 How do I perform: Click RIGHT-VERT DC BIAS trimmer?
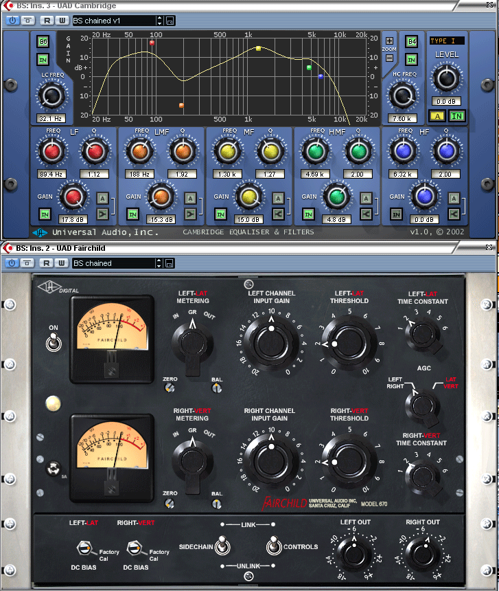pyautogui.click(x=135, y=548)
